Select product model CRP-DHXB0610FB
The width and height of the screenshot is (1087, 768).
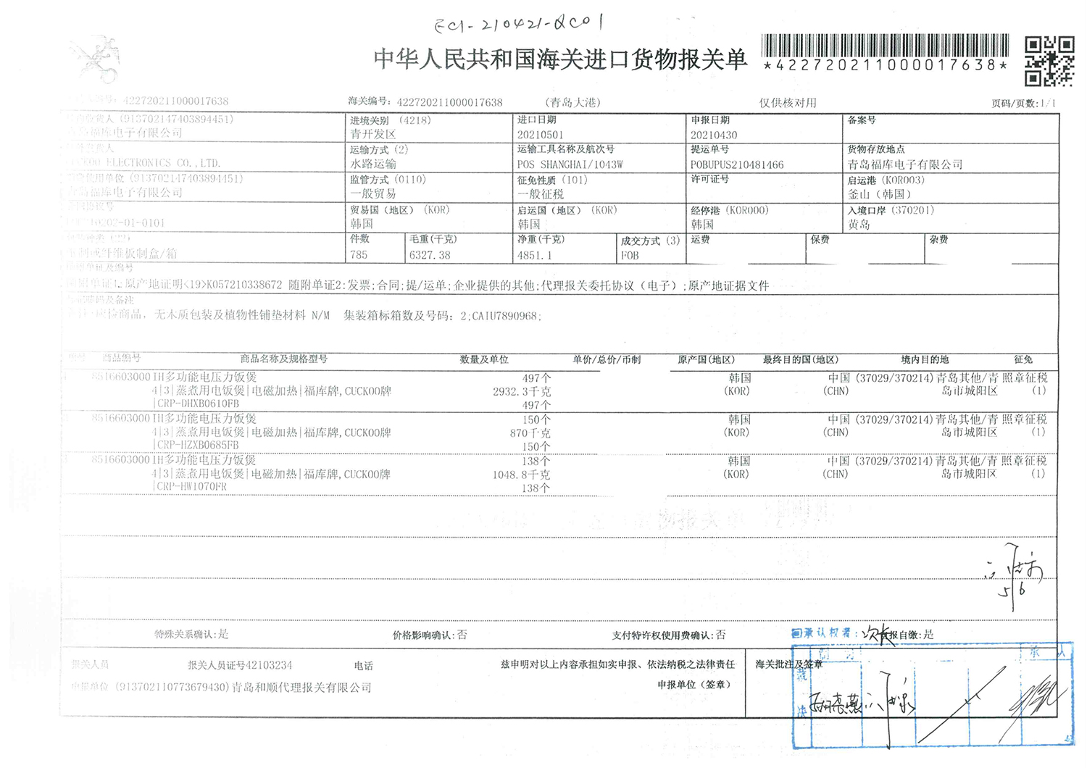[198, 404]
